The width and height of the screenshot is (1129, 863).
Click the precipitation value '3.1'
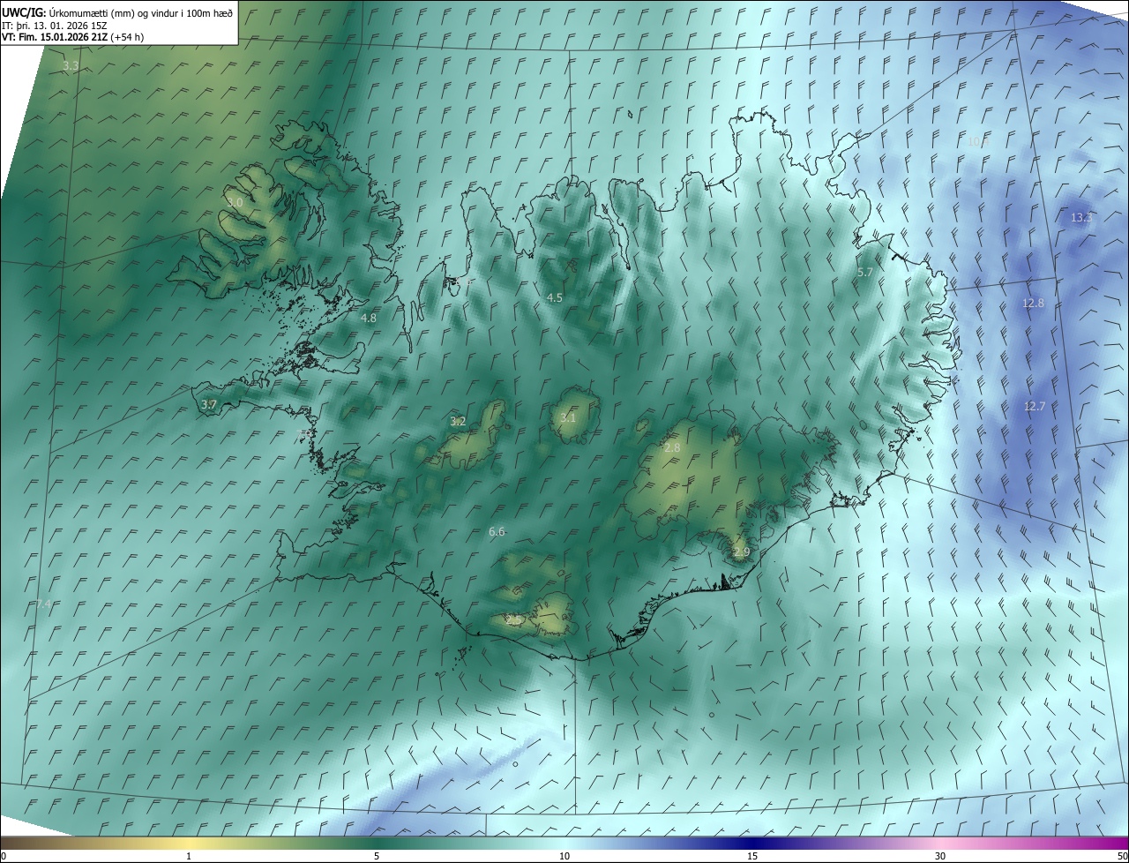[567, 417]
